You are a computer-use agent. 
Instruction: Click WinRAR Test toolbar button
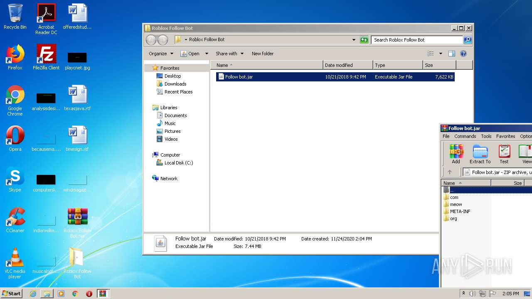click(504, 154)
